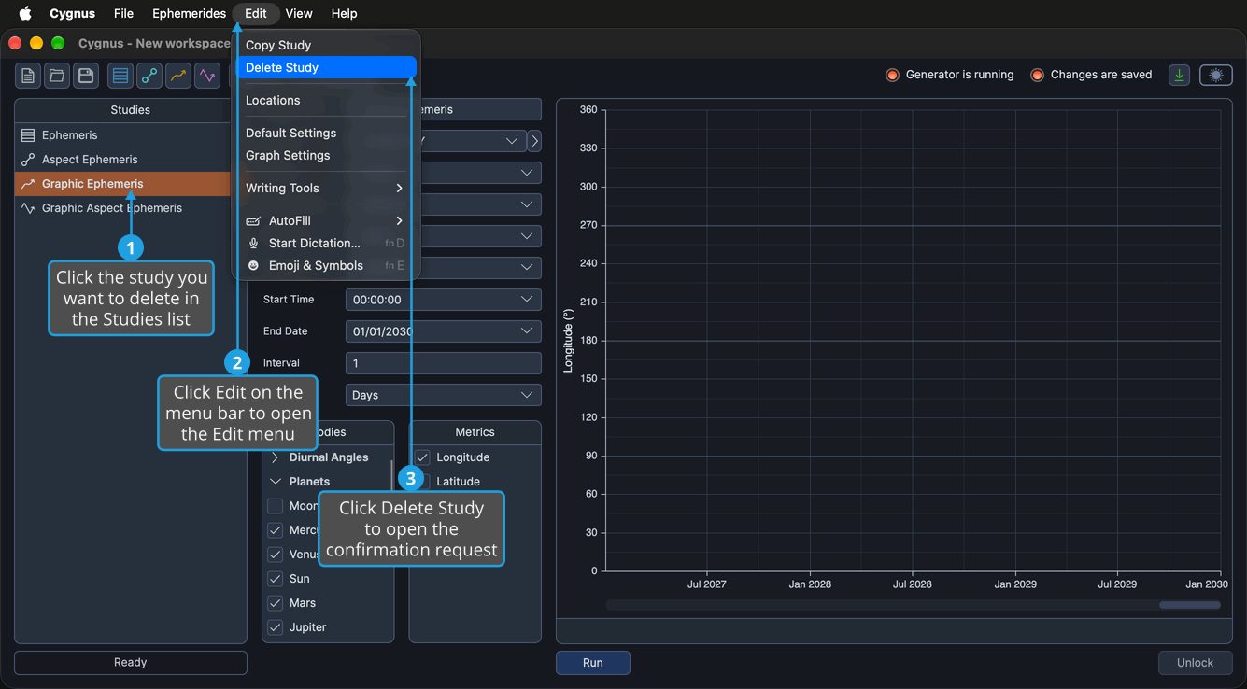Click the Run button
1247x689 pixels.
pos(593,663)
